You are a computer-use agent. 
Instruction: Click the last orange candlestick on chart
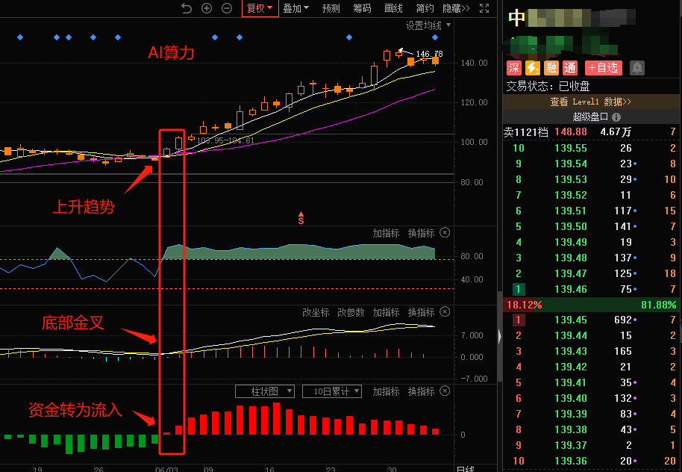(435, 61)
